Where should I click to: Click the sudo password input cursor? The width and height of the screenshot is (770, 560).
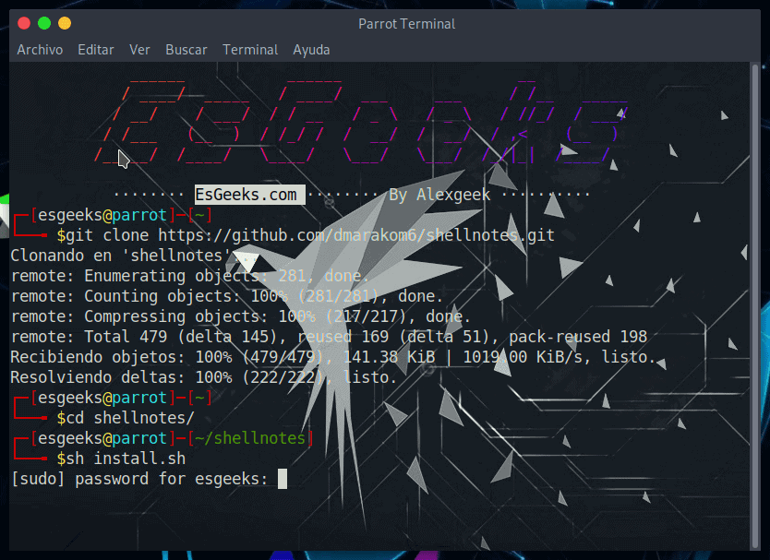tap(283, 479)
